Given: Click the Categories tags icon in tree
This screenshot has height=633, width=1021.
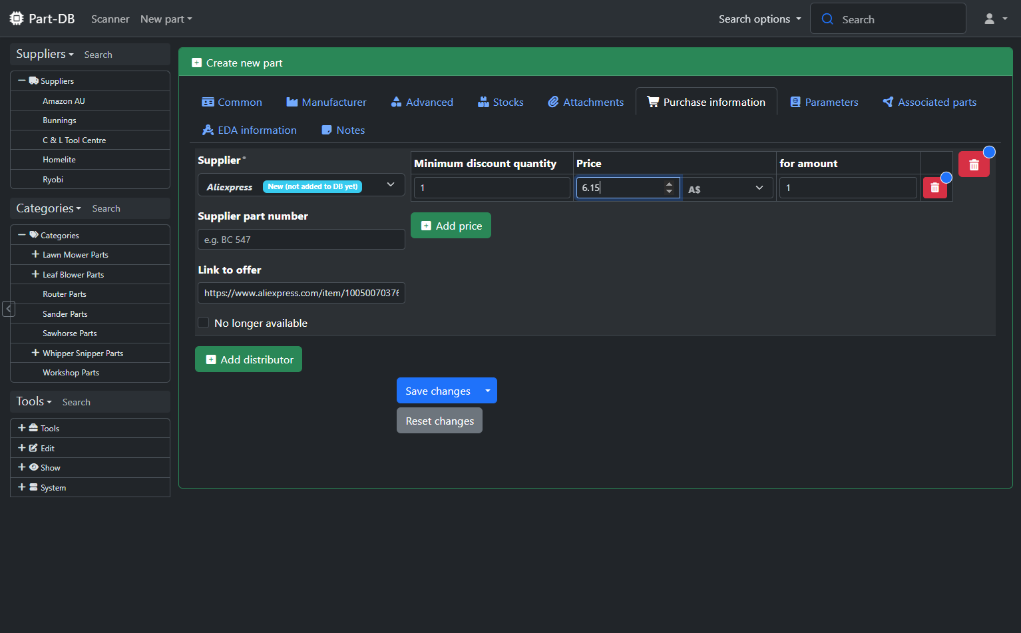Looking at the screenshot, I should pyautogui.click(x=33, y=235).
